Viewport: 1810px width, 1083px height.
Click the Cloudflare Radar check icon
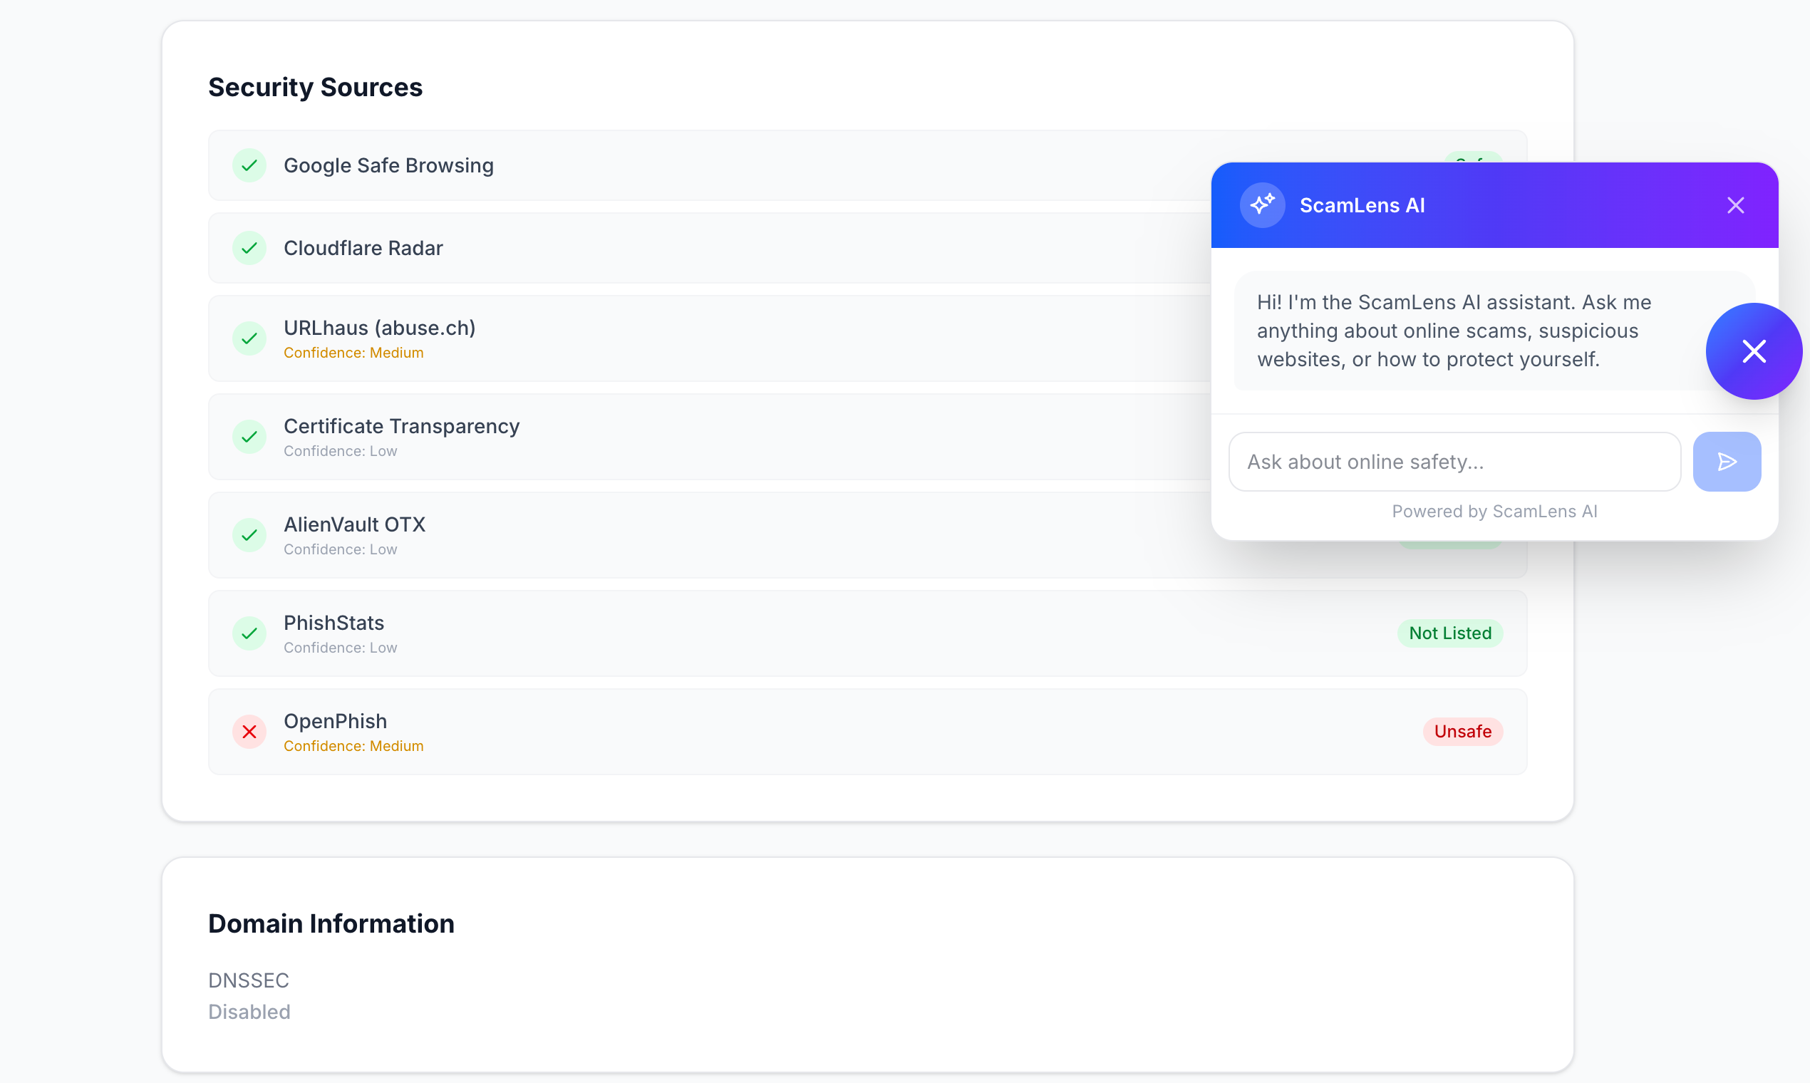249,247
